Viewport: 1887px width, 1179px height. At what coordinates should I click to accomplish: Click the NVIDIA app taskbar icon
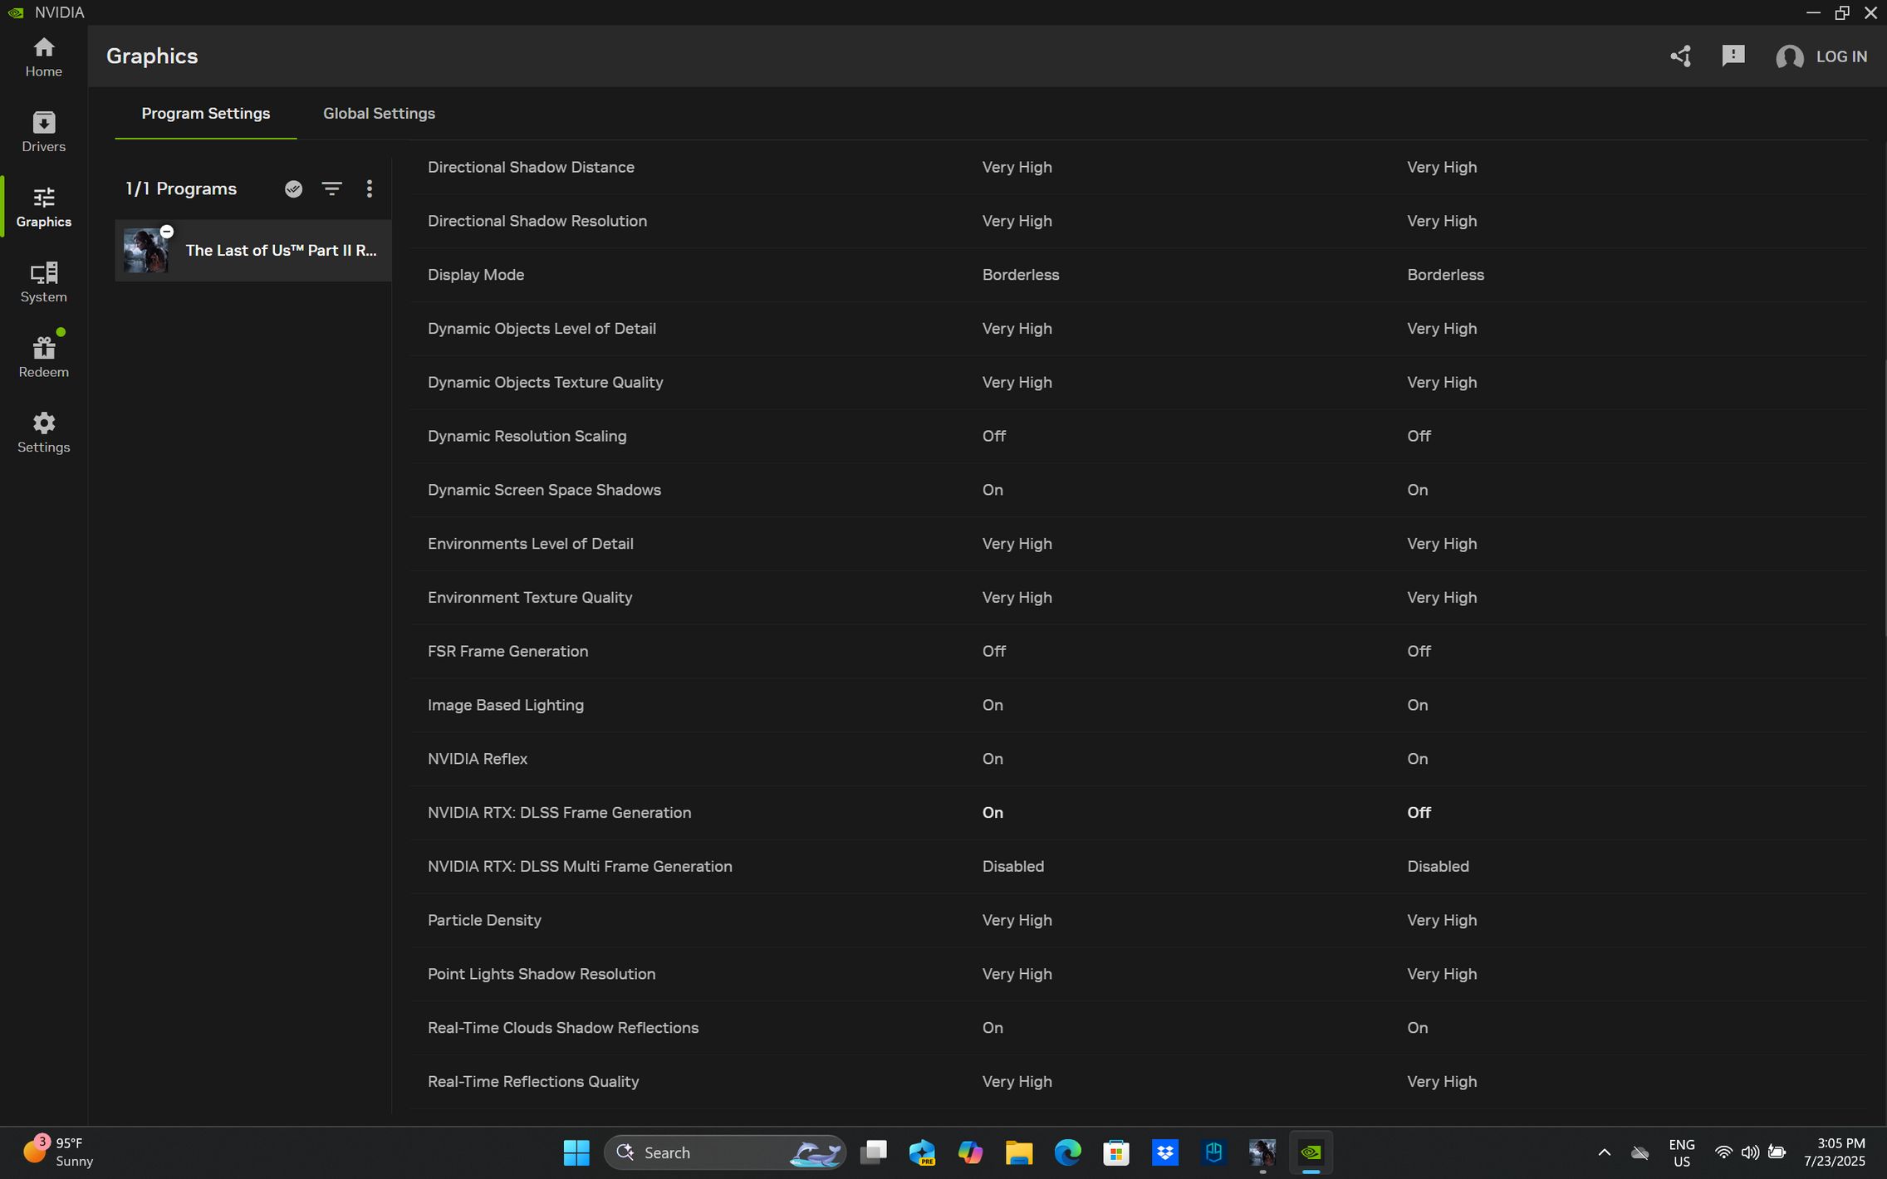tap(1311, 1152)
